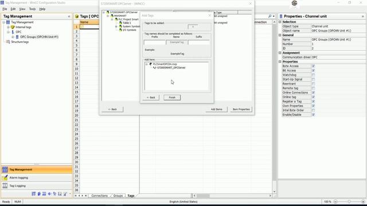Open the Edit menu

[x=13, y=9]
